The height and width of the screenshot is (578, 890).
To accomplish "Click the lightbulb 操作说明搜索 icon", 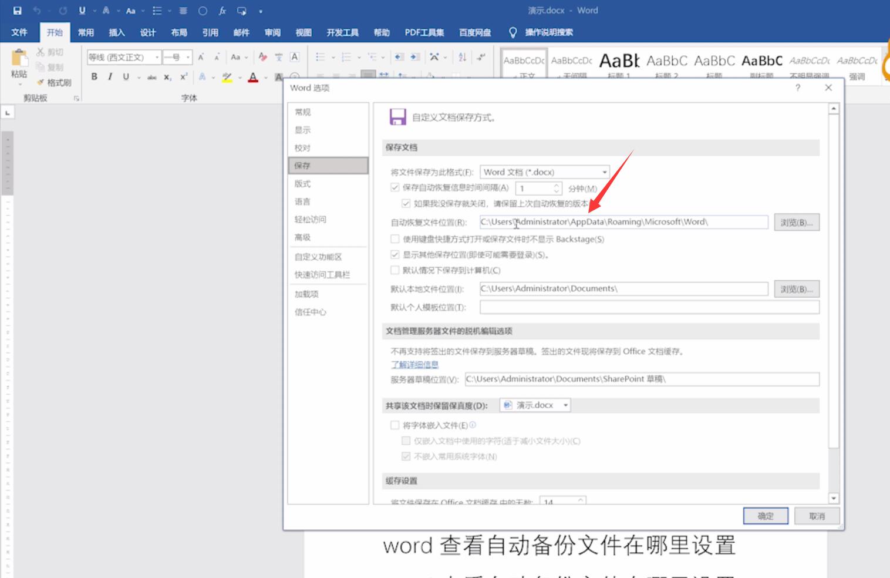I will [x=513, y=32].
